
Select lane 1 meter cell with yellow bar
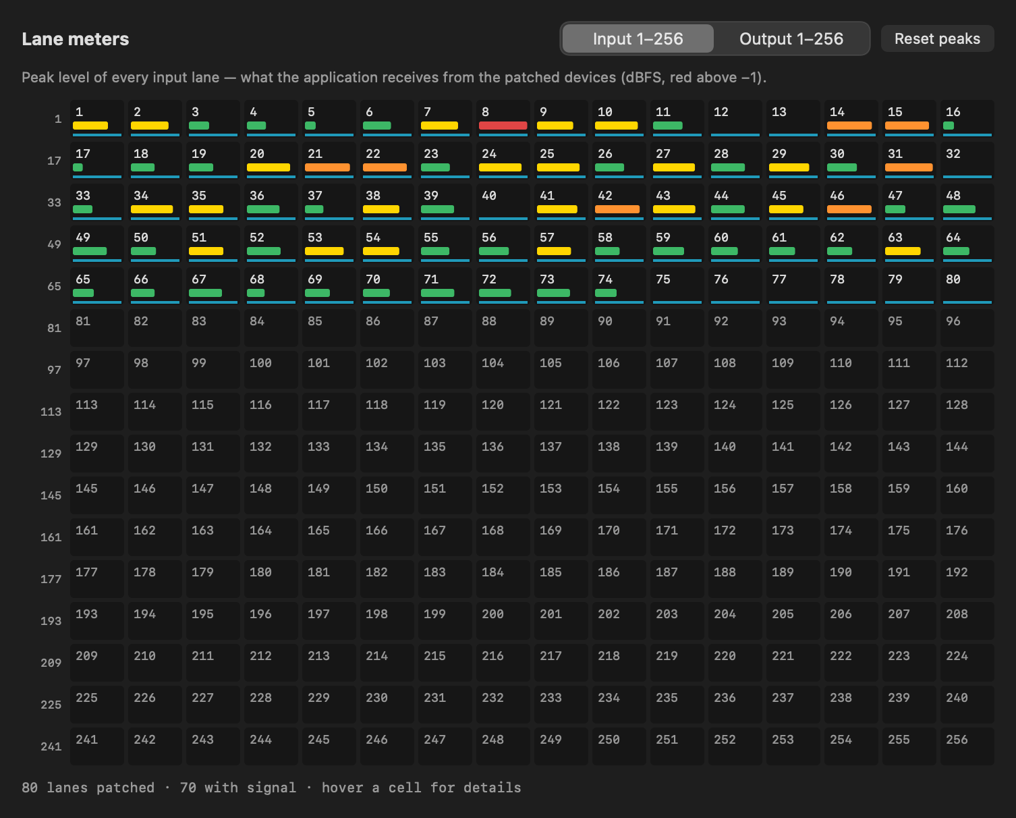97,119
